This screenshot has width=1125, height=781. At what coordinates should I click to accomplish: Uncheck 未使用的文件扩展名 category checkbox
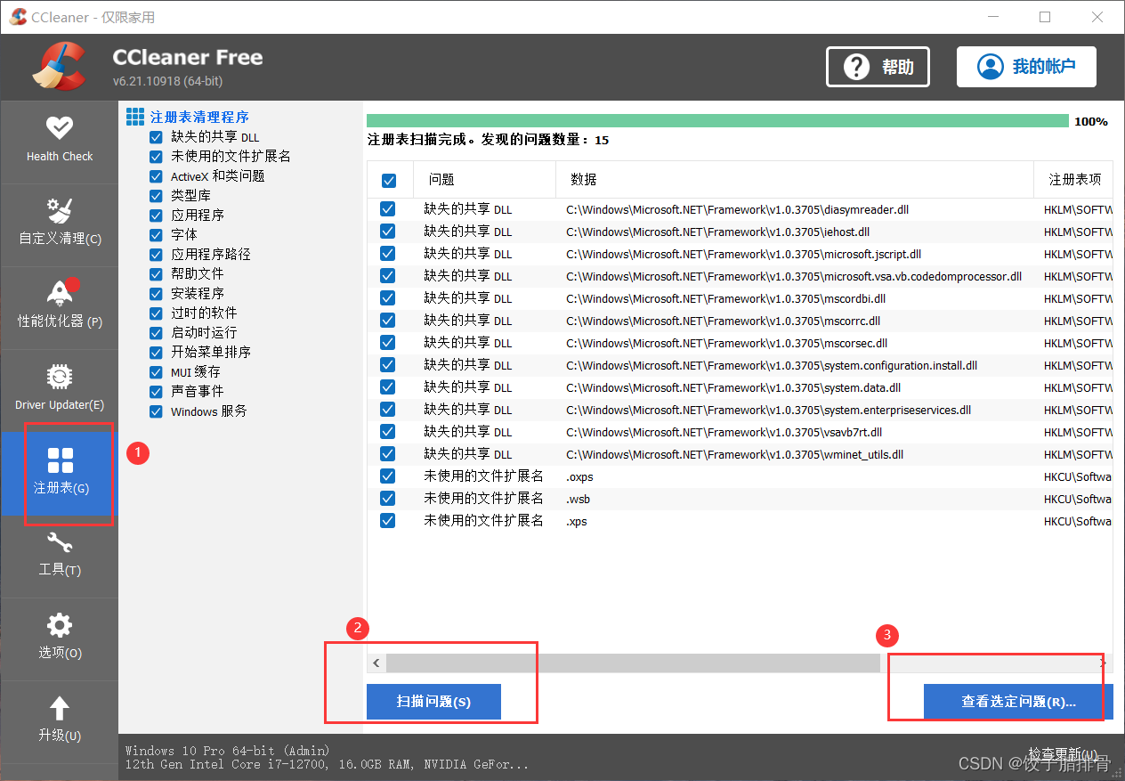tap(156, 157)
